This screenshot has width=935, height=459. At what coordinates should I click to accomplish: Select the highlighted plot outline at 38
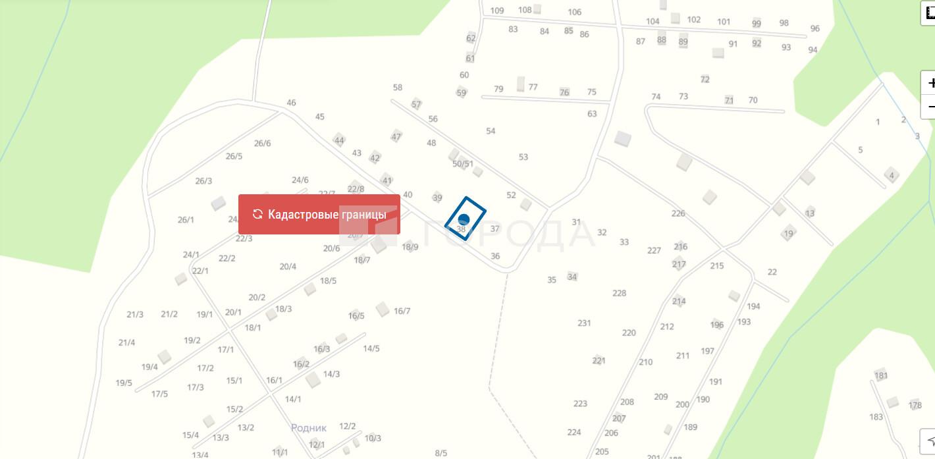coord(466,219)
